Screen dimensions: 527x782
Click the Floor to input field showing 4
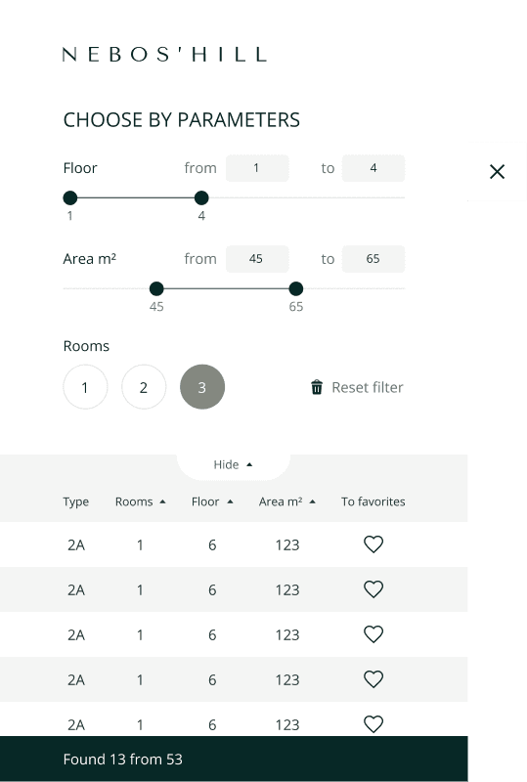point(373,168)
